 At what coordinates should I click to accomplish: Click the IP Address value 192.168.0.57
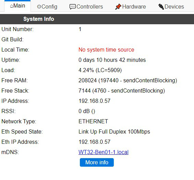[94, 101]
